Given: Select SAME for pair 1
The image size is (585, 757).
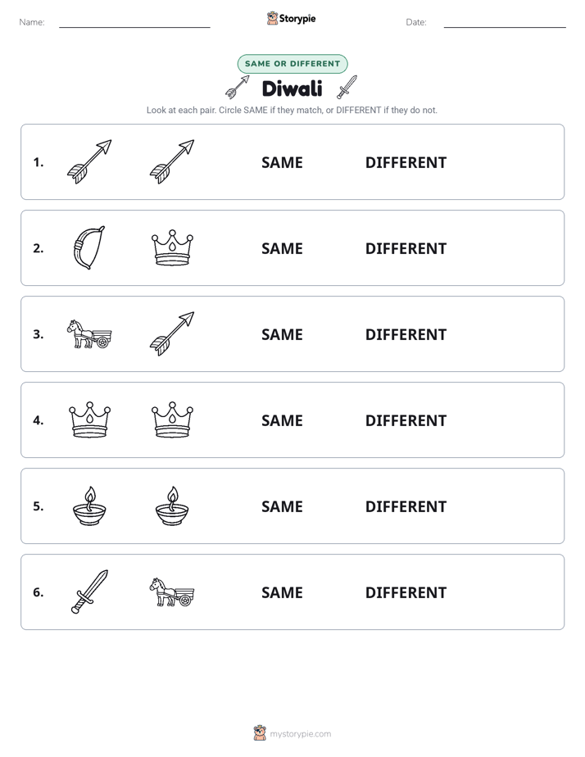Looking at the screenshot, I should (282, 162).
